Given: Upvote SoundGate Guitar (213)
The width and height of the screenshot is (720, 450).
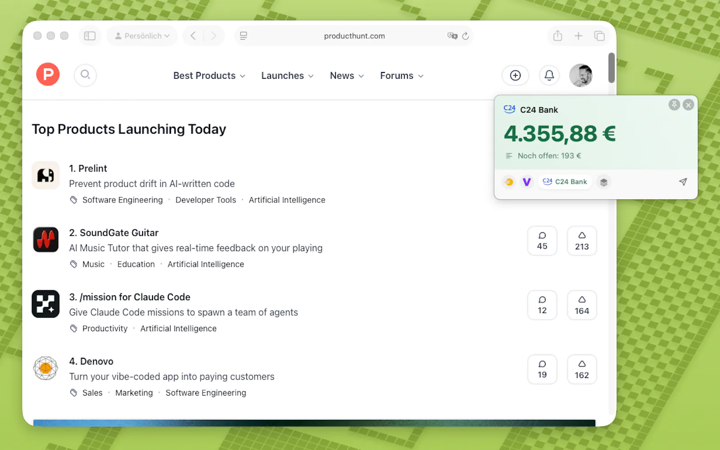Looking at the screenshot, I should coord(582,241).
